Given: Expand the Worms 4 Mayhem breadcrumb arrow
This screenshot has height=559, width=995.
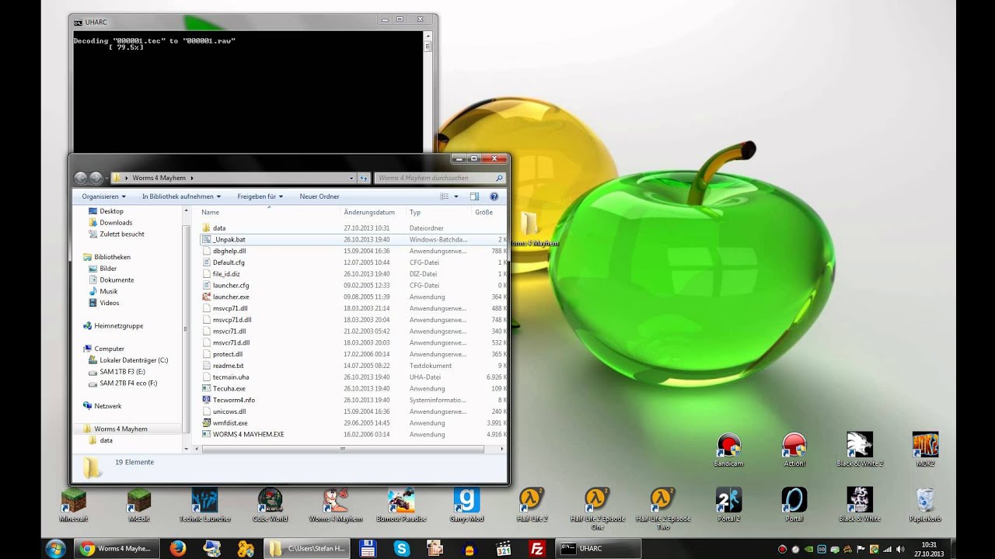Looking at the screenshot, I should [x=192, y=178].
